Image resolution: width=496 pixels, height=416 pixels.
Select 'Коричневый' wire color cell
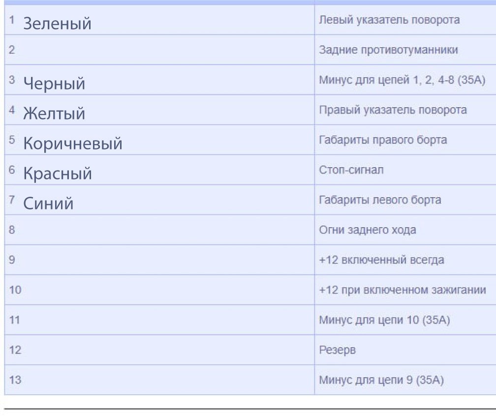(x=73, y=144)
